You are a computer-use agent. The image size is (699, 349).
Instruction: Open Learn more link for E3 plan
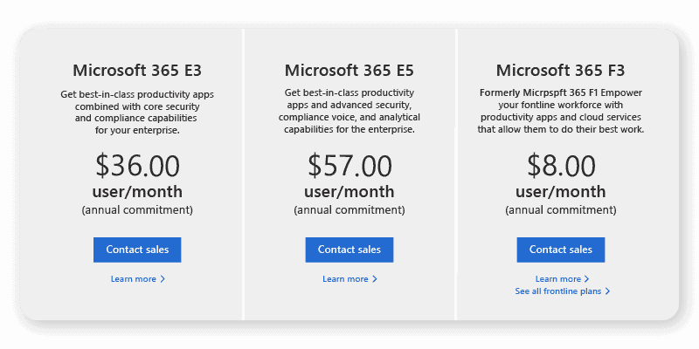tap(133, 279)
